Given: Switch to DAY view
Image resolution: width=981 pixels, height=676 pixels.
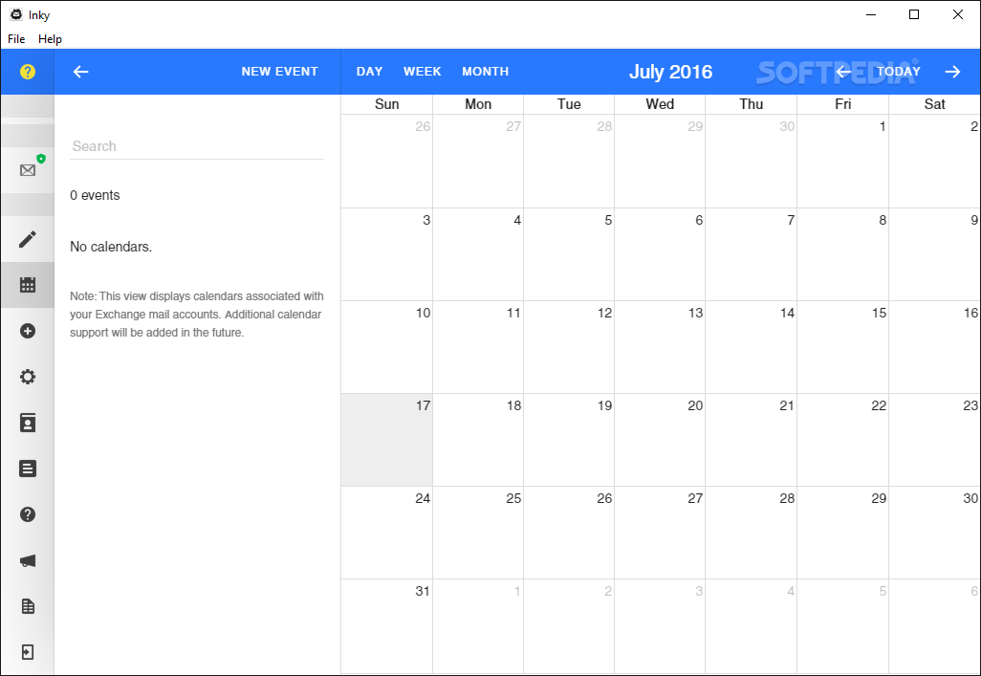Looking at the screenshot, I should tap(370, 72).
